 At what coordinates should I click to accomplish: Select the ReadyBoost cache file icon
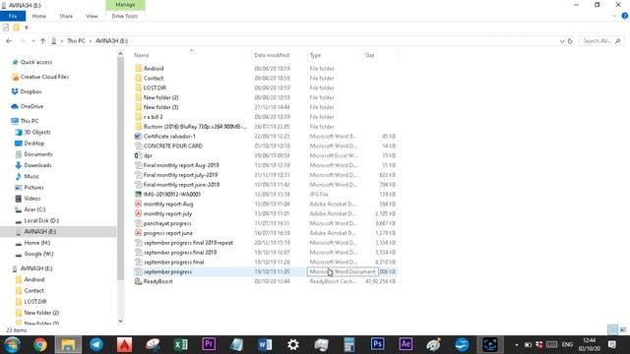(x=138, y=281)
